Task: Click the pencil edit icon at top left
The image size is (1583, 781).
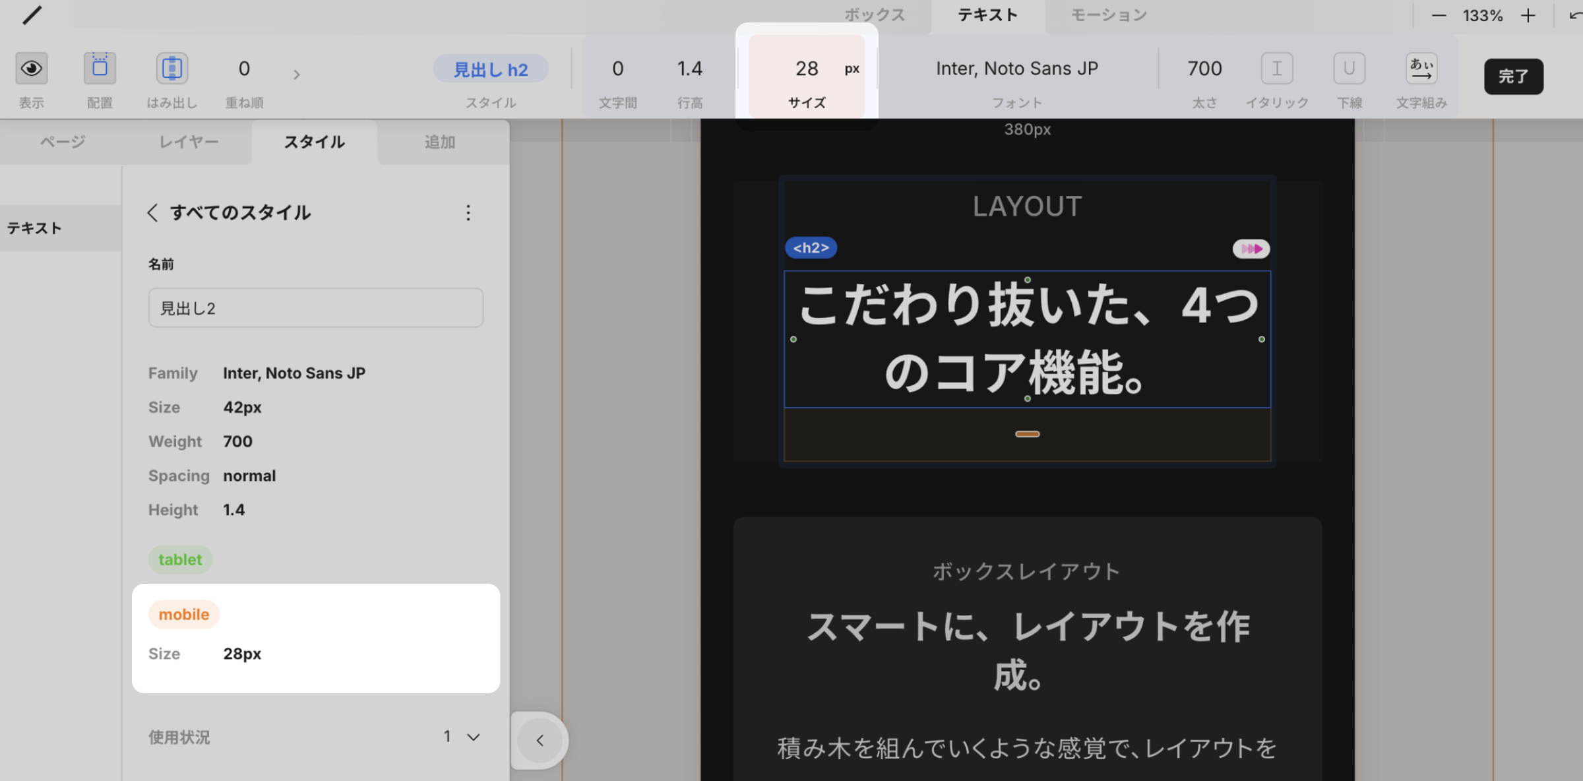Action: [x=32, y=15]
